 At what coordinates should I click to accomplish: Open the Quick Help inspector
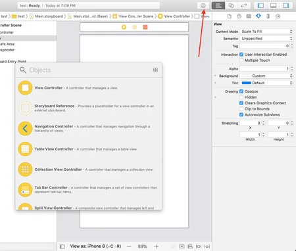point(239,16)
